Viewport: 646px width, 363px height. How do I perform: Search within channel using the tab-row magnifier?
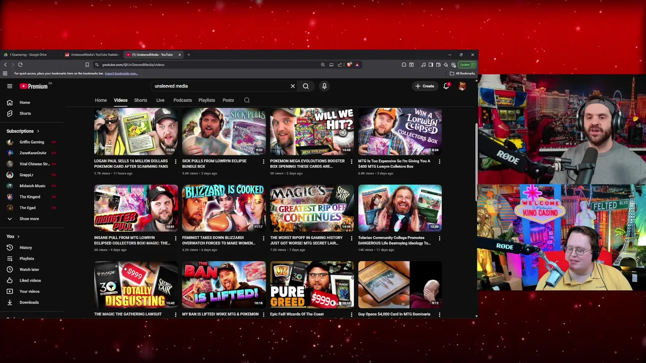pos(247,100)
